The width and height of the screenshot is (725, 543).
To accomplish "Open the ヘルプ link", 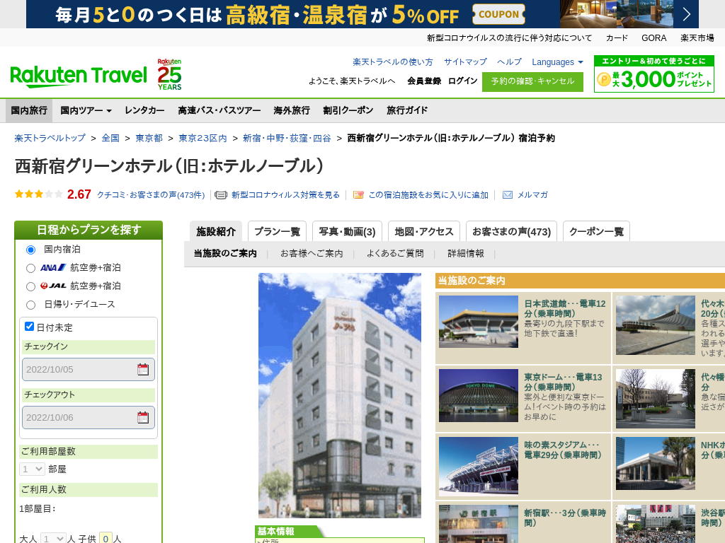I will coord(509,62).
